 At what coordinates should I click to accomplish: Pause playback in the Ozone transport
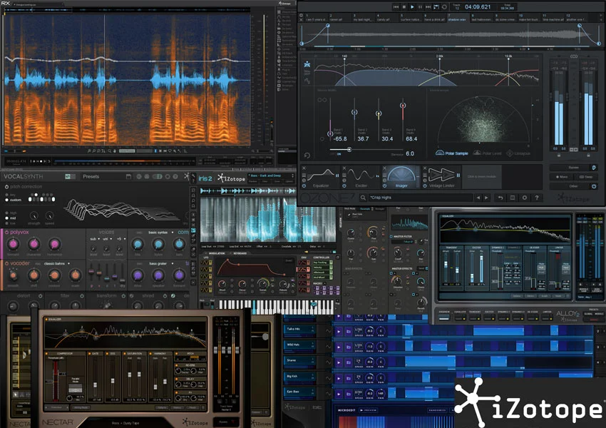tap(420, 7)
